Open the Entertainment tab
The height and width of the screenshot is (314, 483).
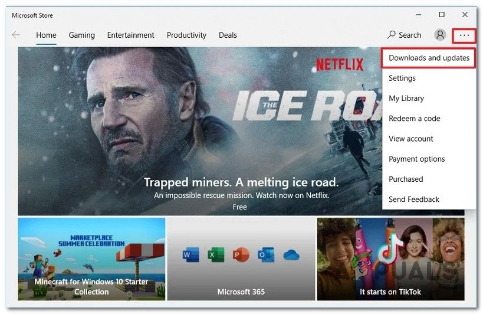(130, 35)
